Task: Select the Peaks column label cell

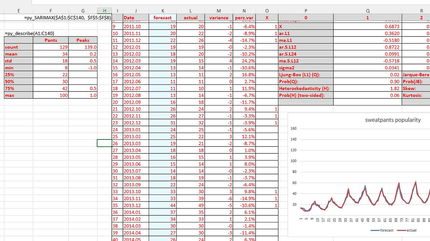Action: point(83,40)
